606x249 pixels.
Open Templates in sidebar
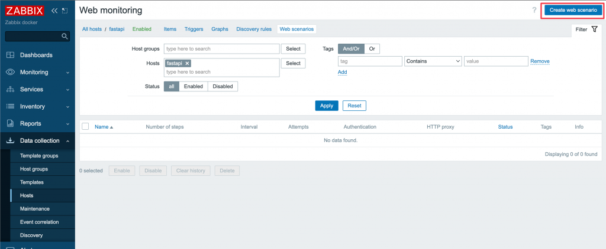(32, 182)
